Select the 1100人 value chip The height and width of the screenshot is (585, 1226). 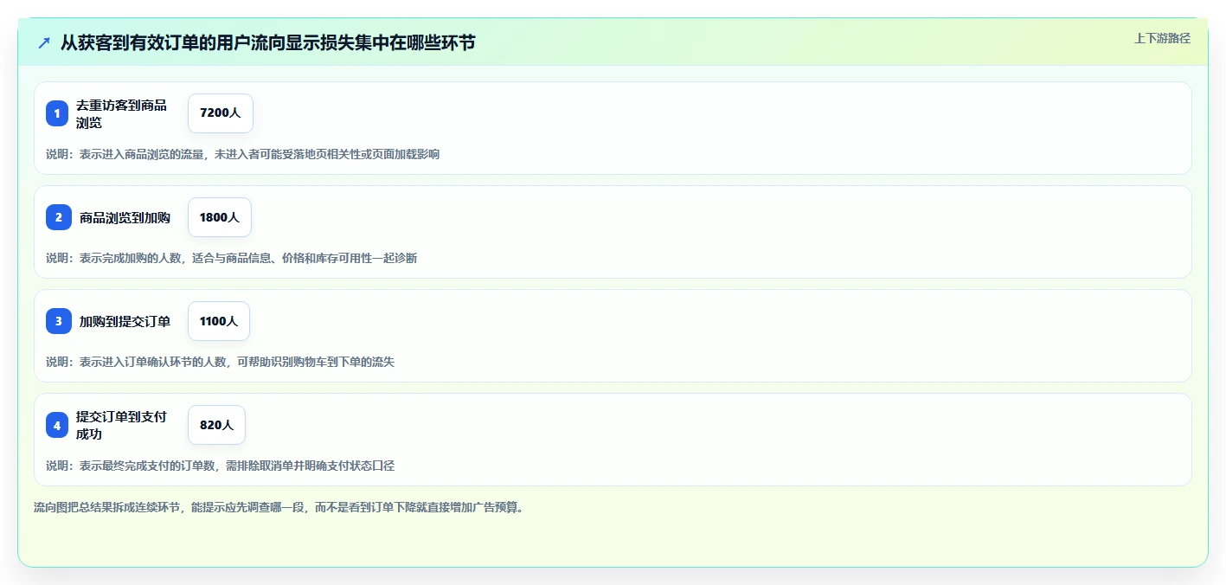coord(219,321)
